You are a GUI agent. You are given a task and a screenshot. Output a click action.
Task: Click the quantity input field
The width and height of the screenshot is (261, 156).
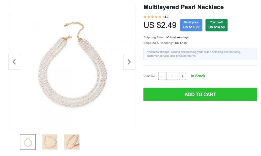pyautogui.click(x=172, y=76)
